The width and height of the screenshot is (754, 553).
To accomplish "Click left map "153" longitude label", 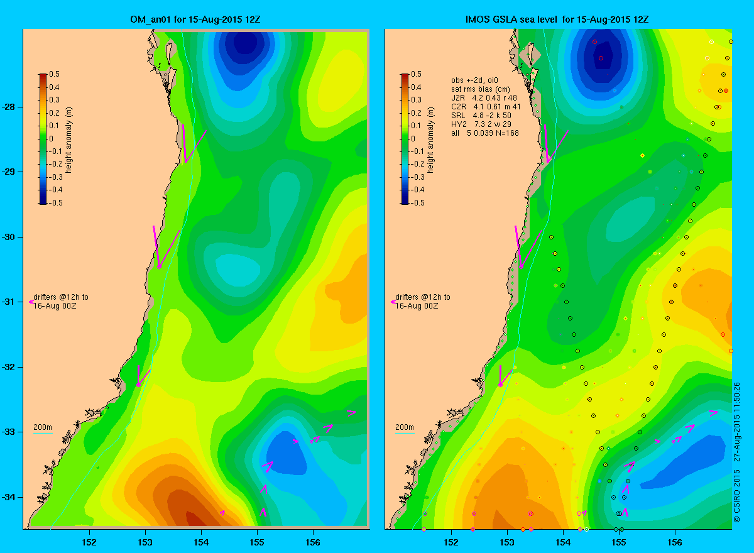I will click(x=145, y=541).
